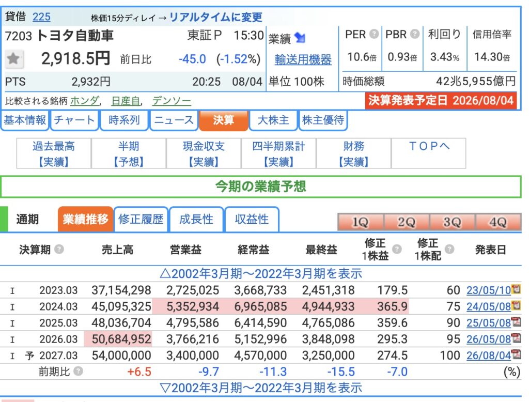Switch to チャート tab
This screenshot has width=529, height=402.
point(74,120)
